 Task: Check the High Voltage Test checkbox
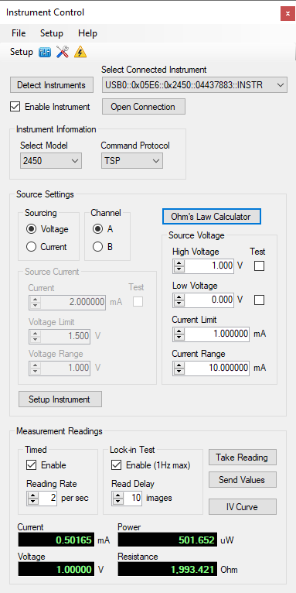tap(259, 266)
